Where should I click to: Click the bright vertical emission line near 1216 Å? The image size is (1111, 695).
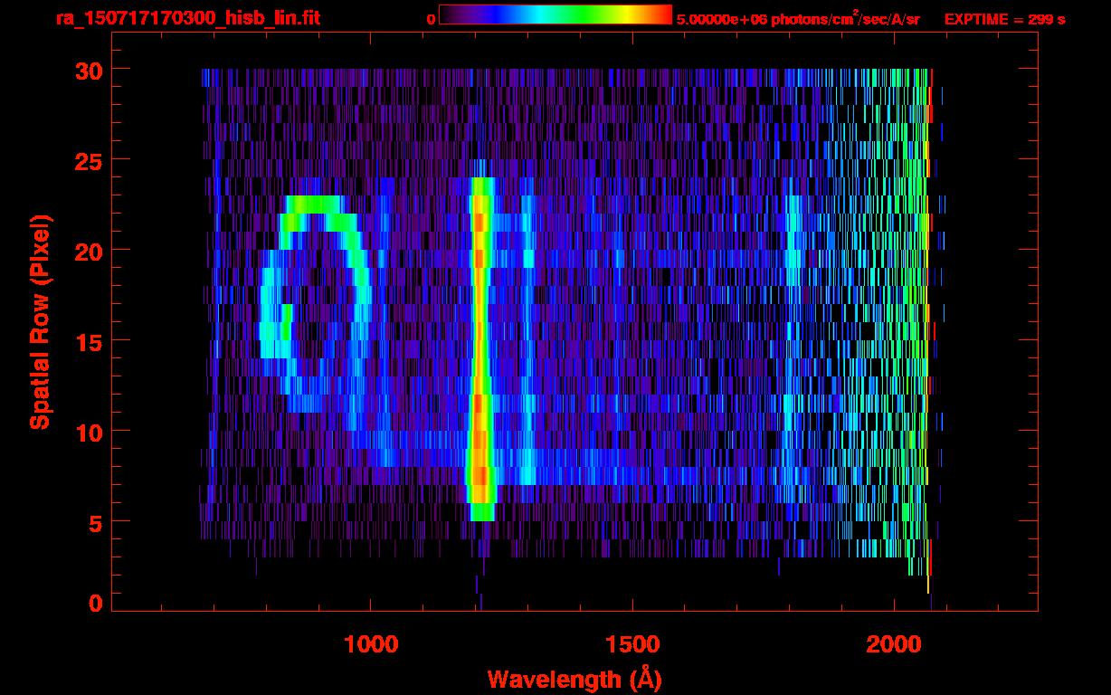click(x=480, y=348)
